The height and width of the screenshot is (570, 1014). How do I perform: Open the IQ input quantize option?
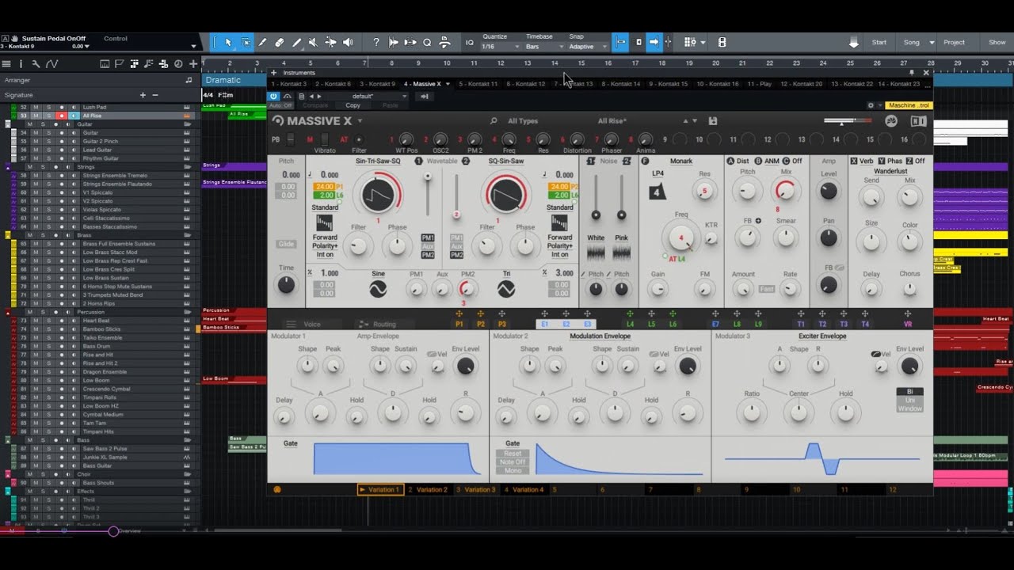(x=469, y=43)
